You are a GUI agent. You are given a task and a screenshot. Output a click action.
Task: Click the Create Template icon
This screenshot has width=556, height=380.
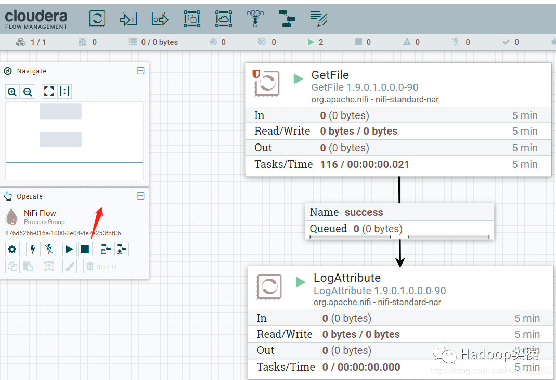coord(106,249)
